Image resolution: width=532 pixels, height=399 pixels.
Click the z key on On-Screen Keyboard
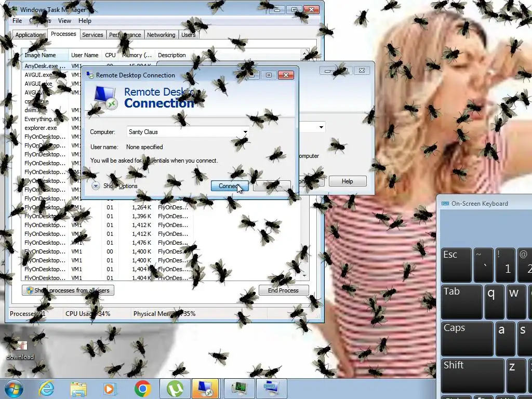(516, 375)
